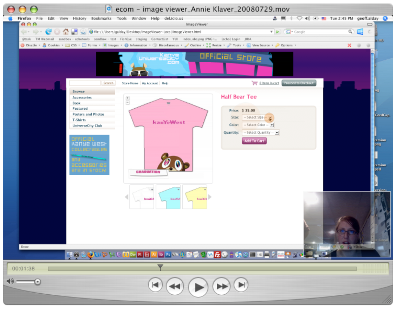Click the Firefox back arrow
Viewport: 396px width, 309px height.
(24, 32)
